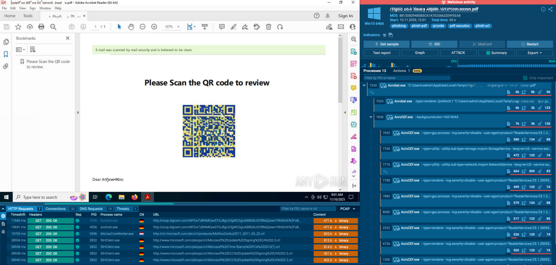The width and height of the screenshot is (556, 265).
Task: Select the Hand pan tool
Action: [131, 27]
